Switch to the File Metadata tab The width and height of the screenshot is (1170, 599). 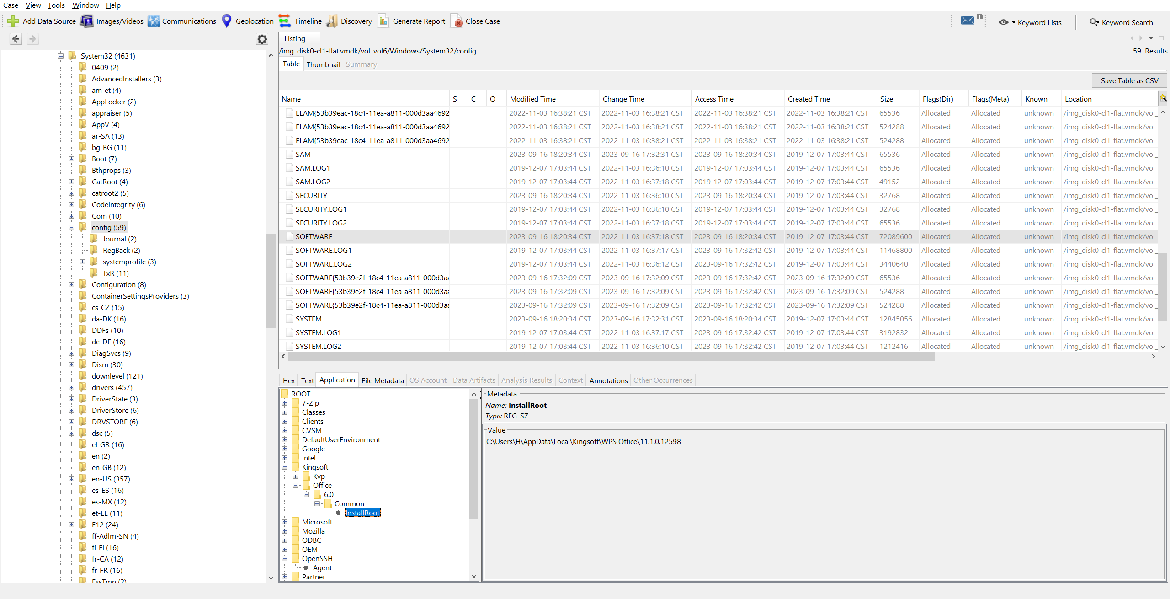(383, 380)
